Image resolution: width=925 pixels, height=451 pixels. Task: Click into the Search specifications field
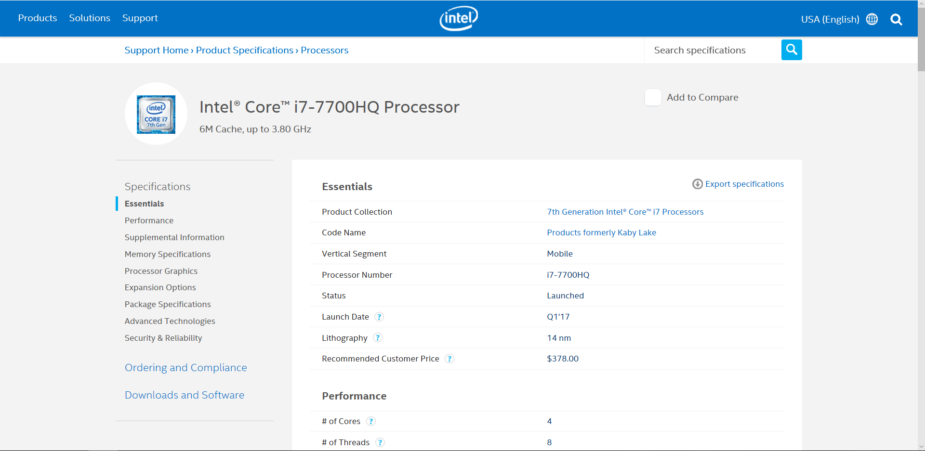pyautogui.click(x=712, y=50)
